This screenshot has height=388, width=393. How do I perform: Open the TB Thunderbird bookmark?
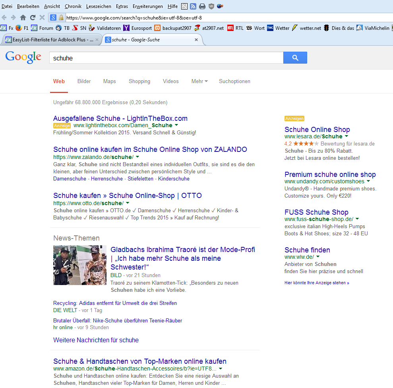[63, 28]
